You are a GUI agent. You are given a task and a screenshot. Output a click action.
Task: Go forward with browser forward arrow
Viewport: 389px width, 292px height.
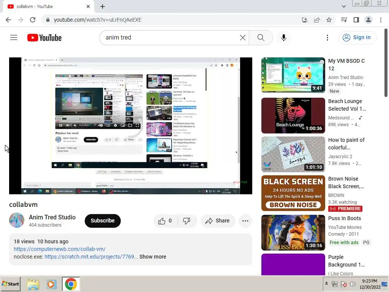tap(21, 20)
